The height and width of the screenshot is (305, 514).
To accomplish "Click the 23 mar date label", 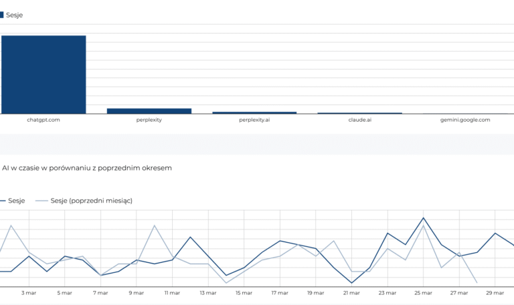I will (x=387, y=292).
